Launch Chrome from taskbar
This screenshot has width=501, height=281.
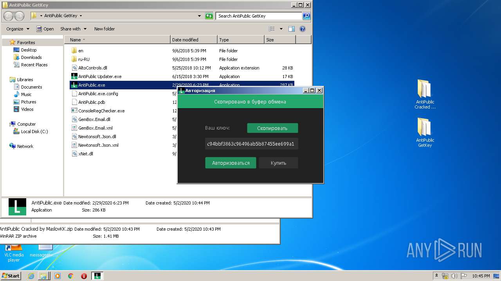71,276
